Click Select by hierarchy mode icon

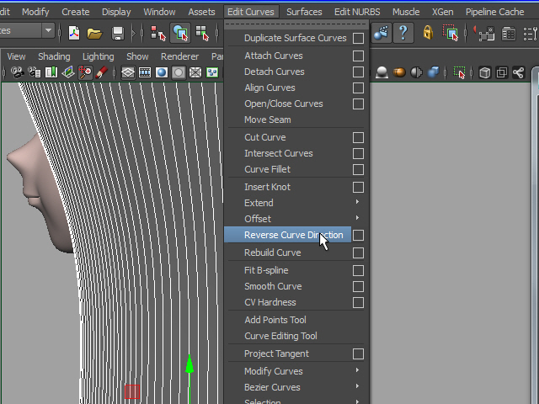[157, 33]
